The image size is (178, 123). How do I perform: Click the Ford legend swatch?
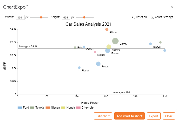[20, 107]
